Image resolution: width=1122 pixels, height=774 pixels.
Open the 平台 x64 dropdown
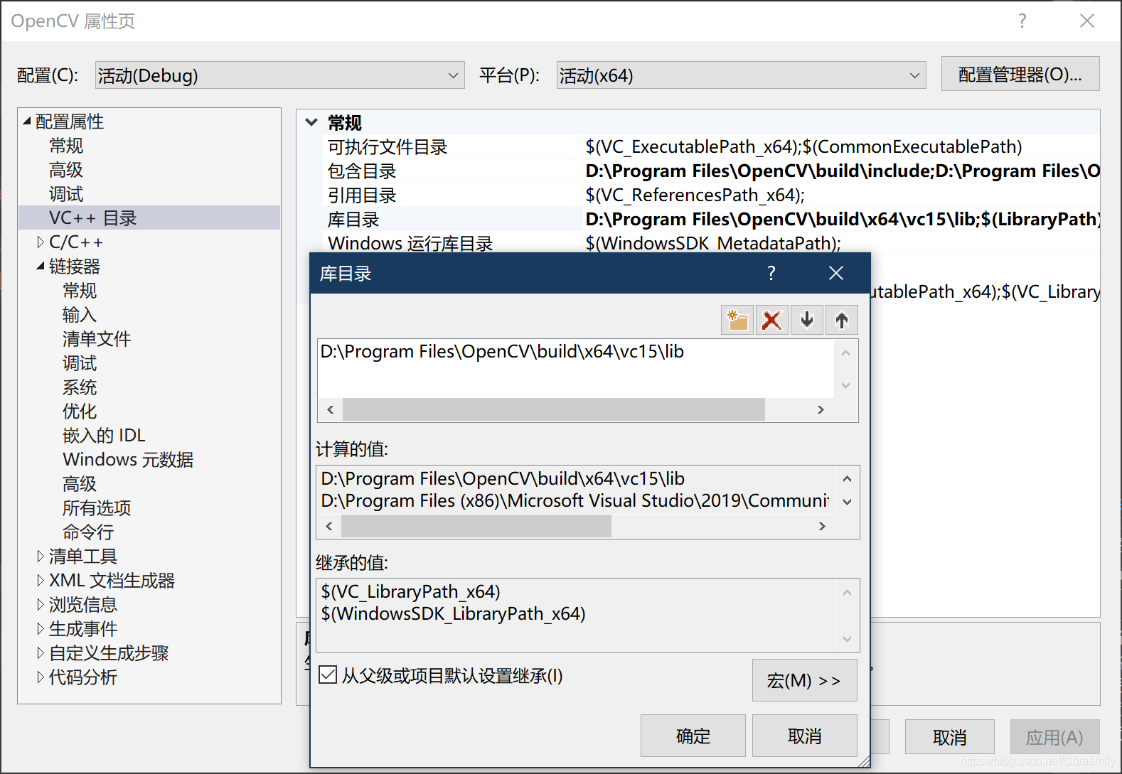741,75
